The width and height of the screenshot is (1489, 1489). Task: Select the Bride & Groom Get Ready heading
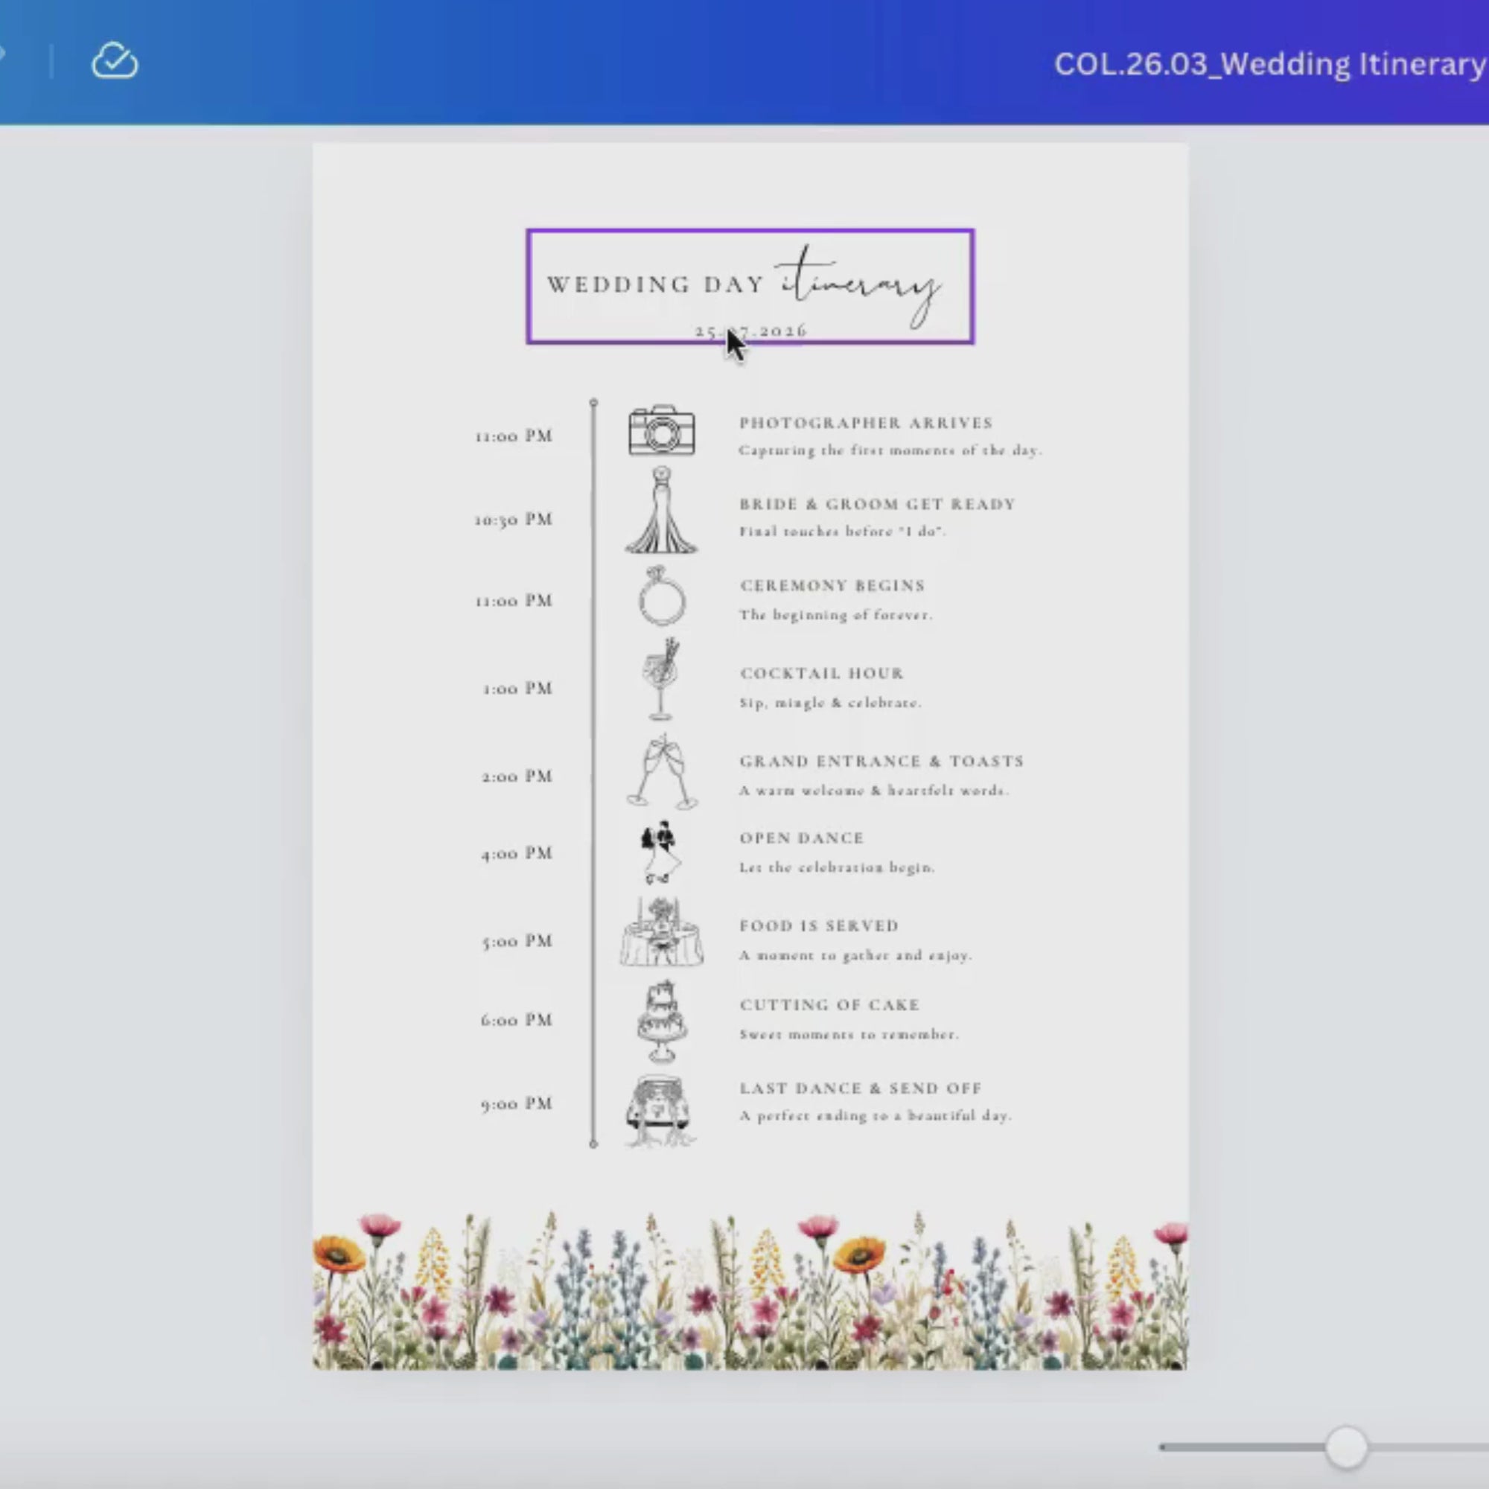[877, 504]
